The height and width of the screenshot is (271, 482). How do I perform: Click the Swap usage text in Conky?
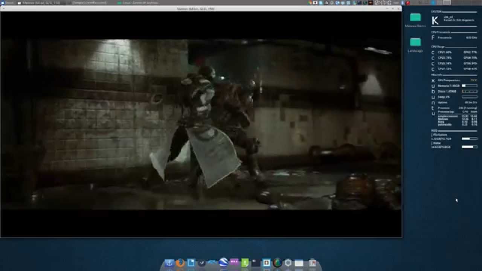pos(444,97)
